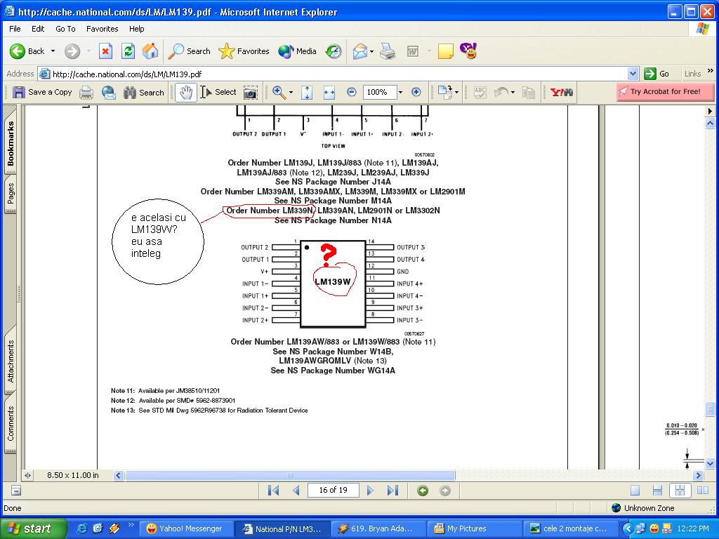The width and height of the screenshot is (719, 539).
Task: Expand the address bar dropdown
Action: point(633,74)
